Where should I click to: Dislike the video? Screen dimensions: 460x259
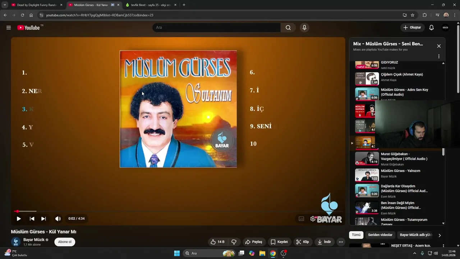(x=234, y=242)
